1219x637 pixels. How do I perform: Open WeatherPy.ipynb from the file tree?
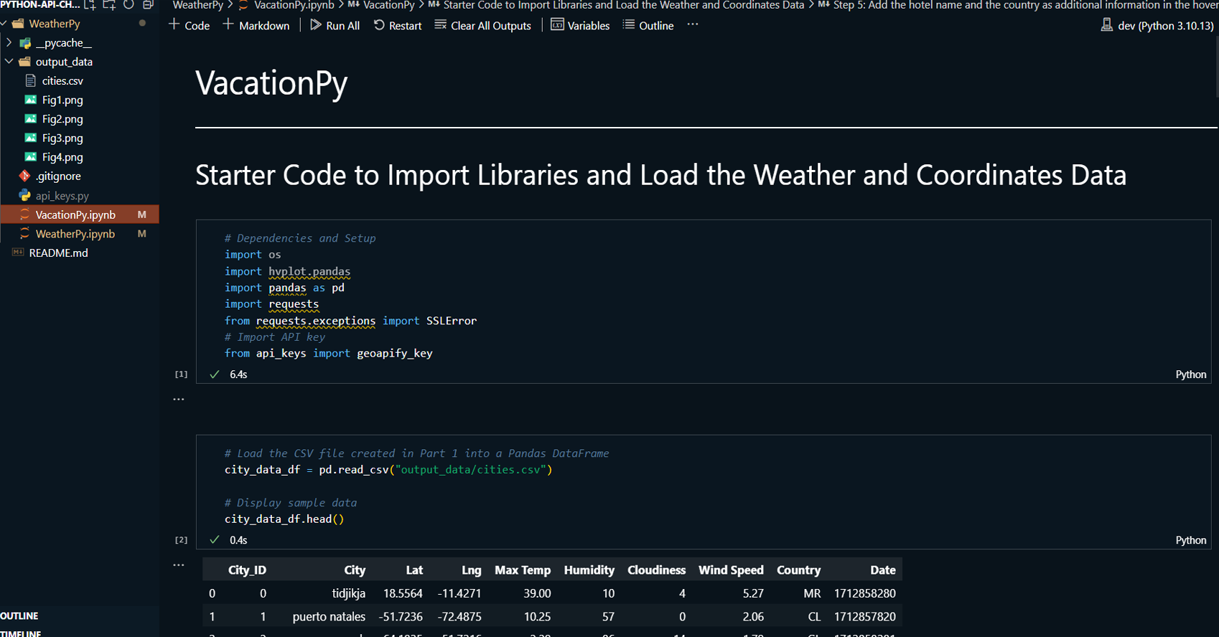tap(75, 234)
